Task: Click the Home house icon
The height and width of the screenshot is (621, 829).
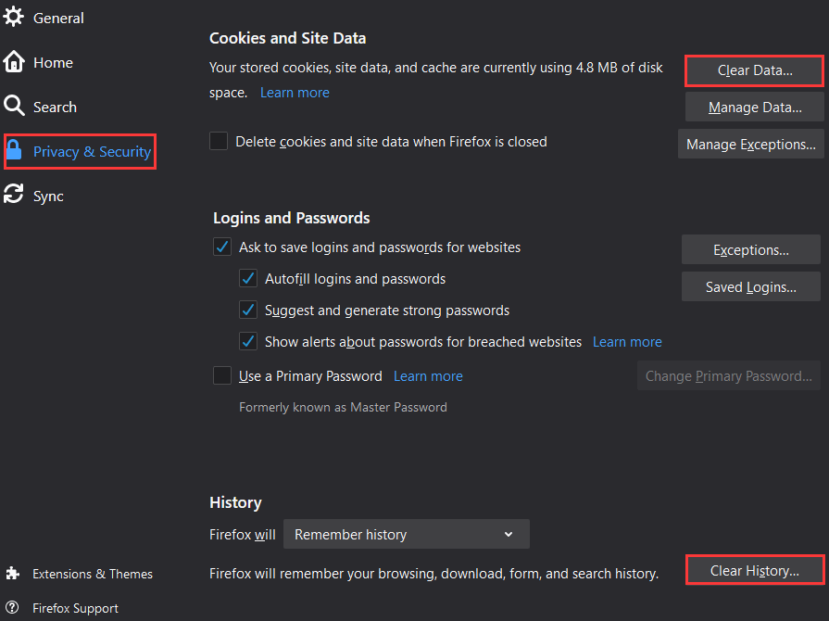Action: pos(14,61)
